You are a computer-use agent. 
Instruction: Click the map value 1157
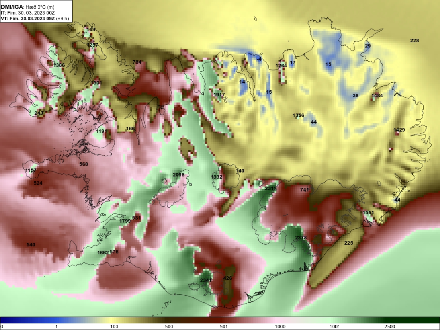pyautogui.click(x=31, y=170)
